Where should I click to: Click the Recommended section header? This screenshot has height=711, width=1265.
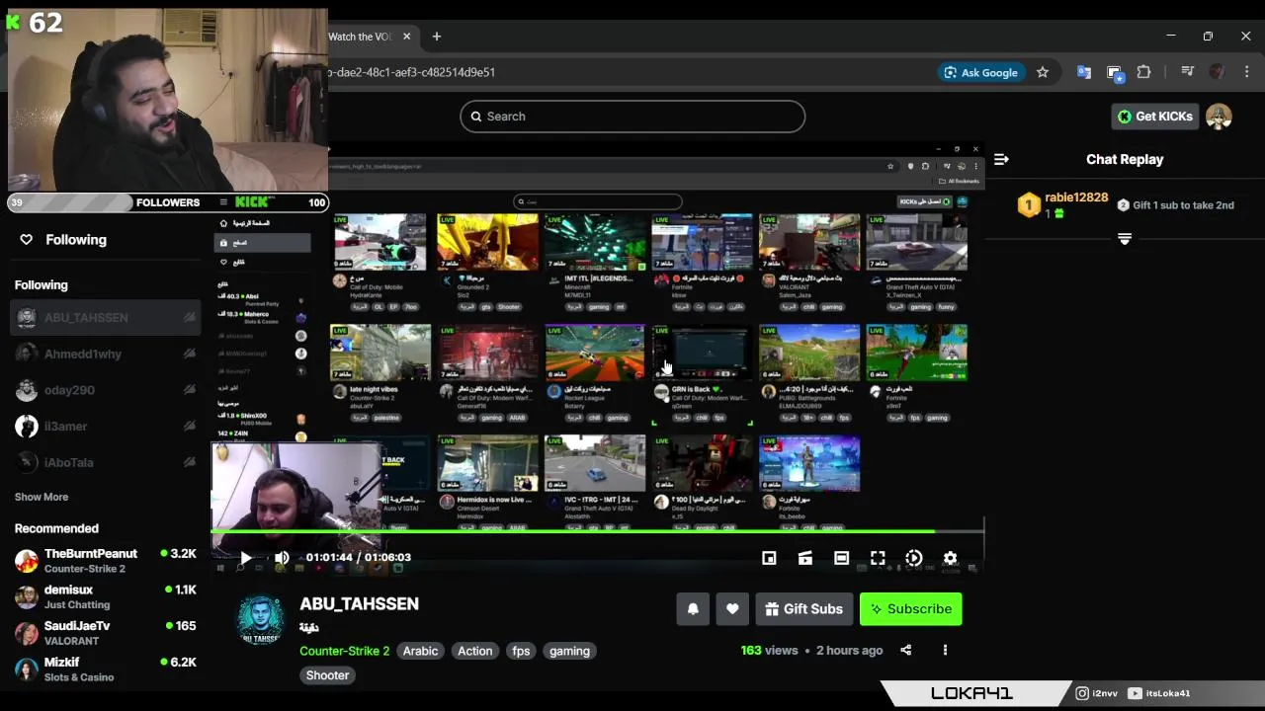point(56,528)
